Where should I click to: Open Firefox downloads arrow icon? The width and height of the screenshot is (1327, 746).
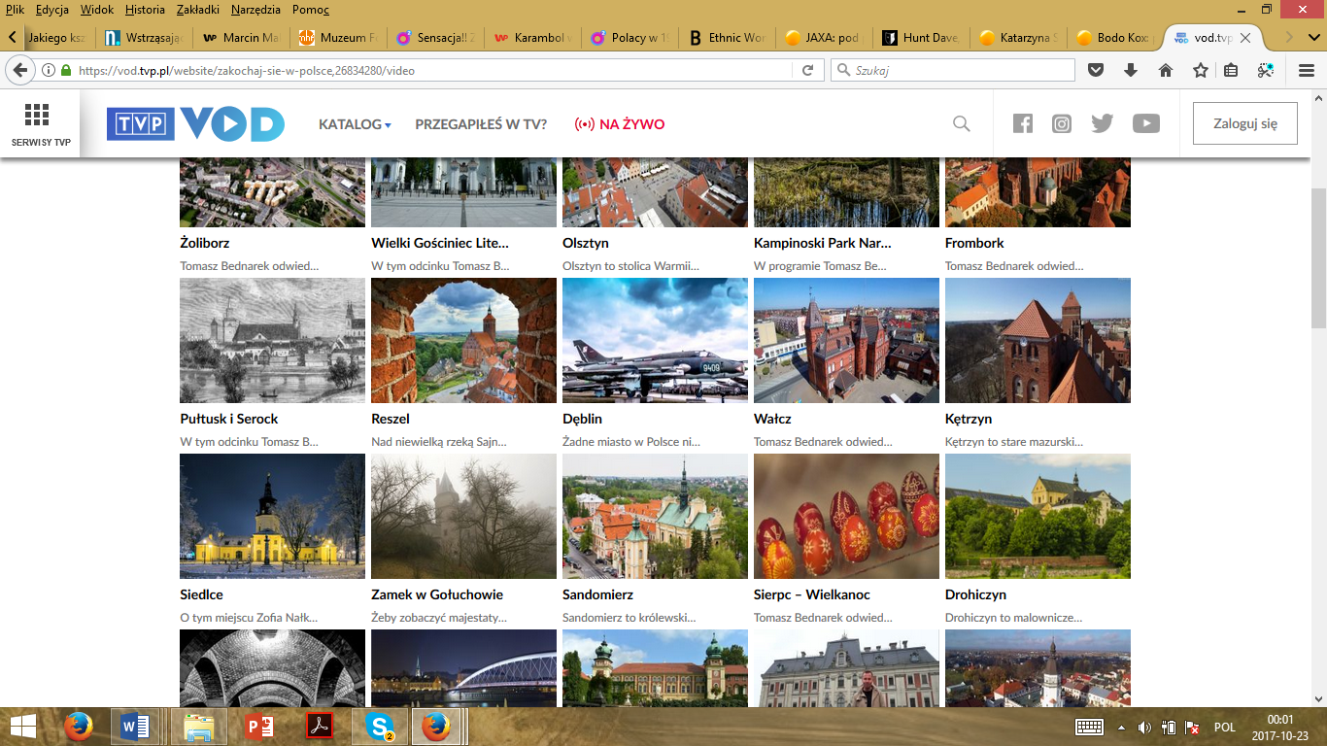pos(1131,70)
